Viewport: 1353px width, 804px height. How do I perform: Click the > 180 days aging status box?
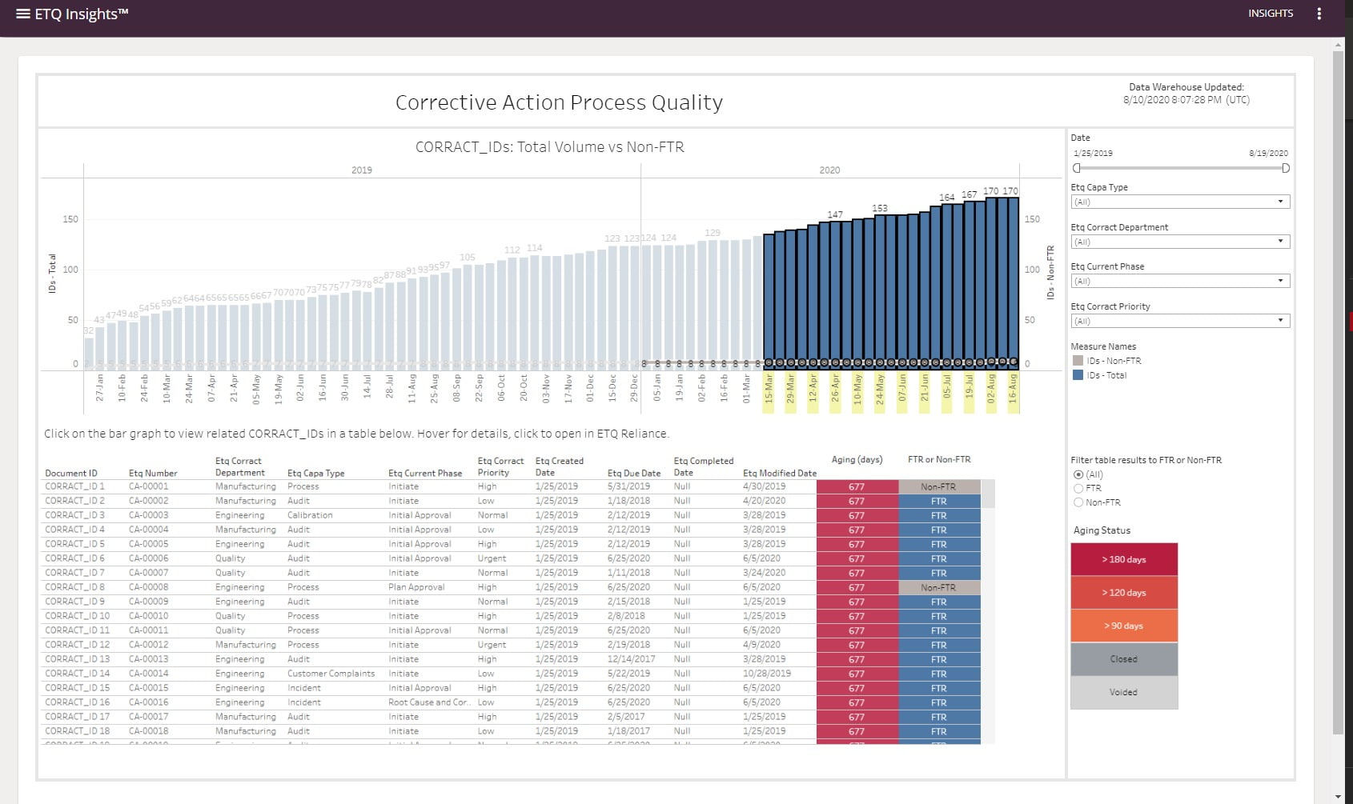[1124, 559]
